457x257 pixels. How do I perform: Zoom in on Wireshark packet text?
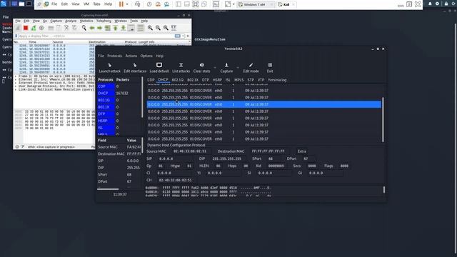point(150,28)
